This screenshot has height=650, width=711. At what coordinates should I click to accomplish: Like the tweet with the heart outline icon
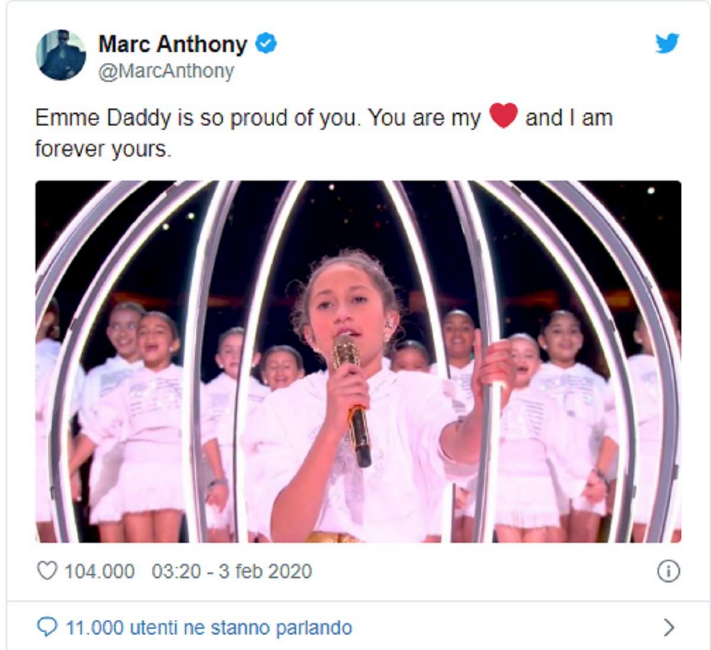(x=46, y=571)
